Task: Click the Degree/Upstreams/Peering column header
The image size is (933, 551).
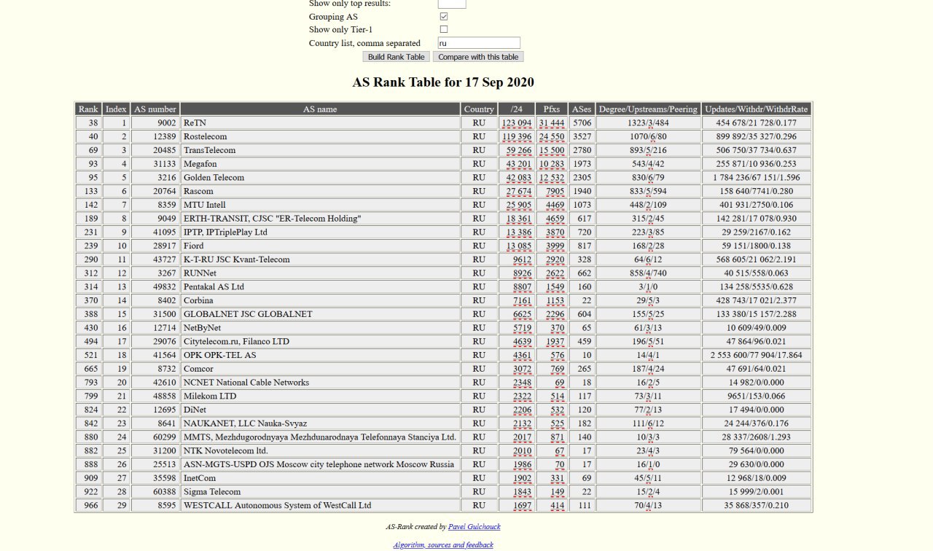Action: (648, 109)
